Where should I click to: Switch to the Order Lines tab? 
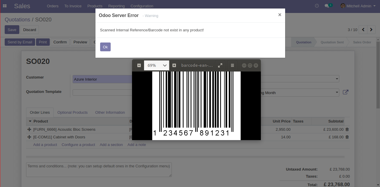40,112
